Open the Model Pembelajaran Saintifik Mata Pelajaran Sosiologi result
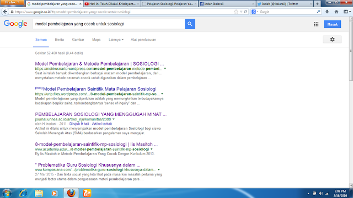The height and width of the screenshot is (198, 353). click(x=99, y=89)
